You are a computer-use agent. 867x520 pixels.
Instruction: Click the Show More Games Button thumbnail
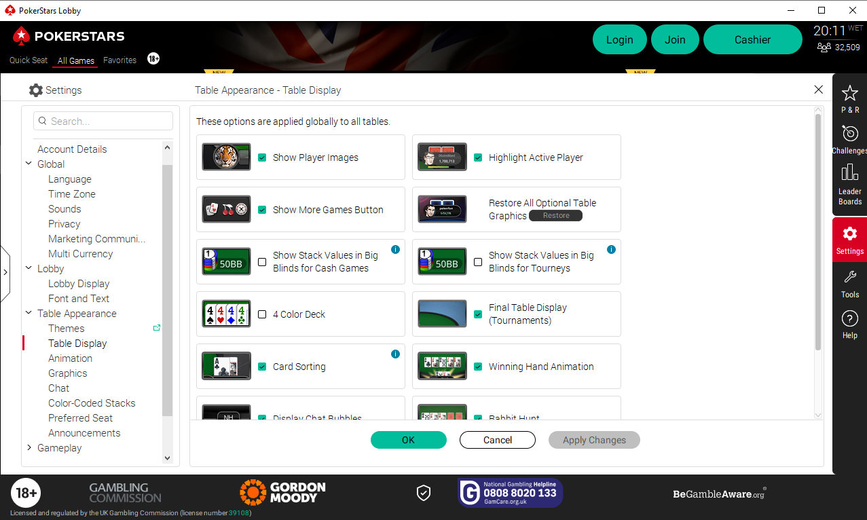point(226,209)
